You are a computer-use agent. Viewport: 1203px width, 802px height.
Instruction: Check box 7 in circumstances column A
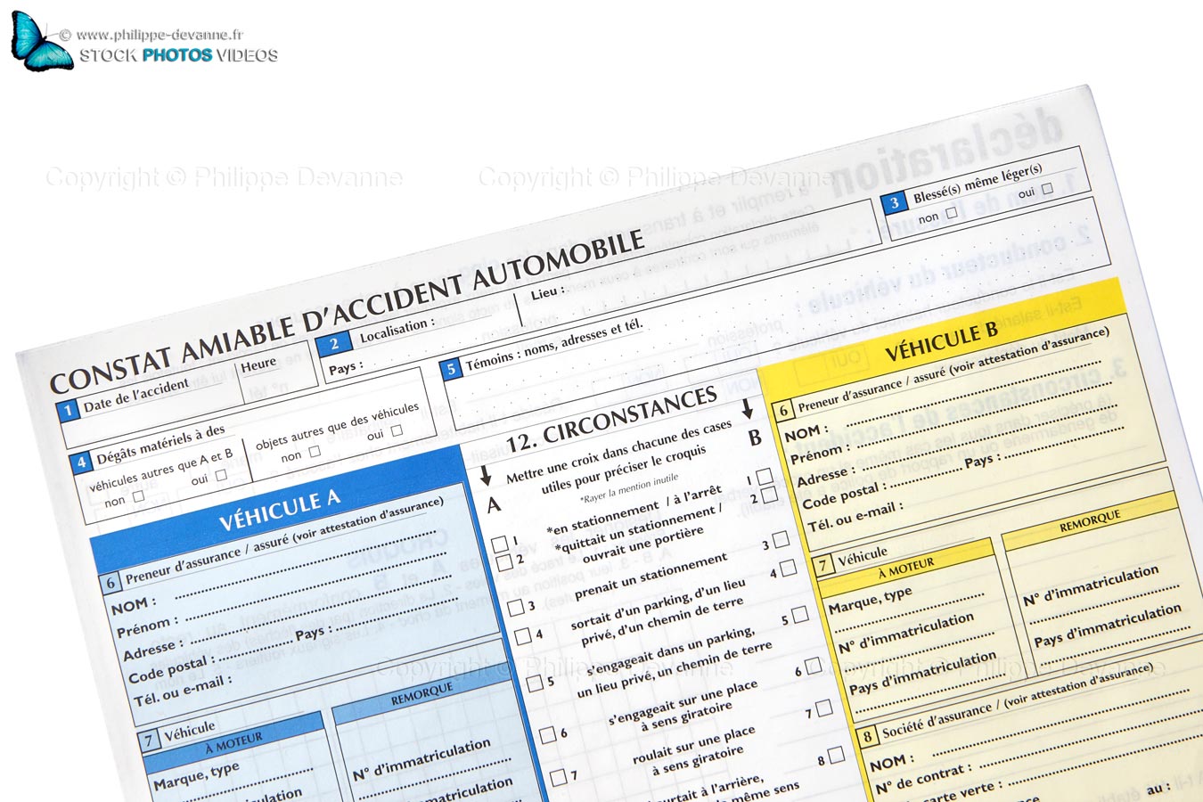point(559,777)
